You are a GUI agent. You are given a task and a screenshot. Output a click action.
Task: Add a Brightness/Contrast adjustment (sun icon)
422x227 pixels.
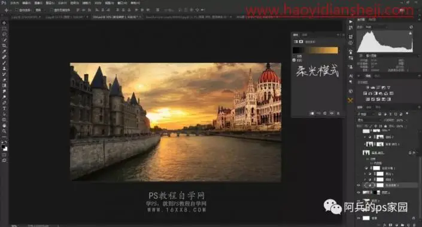[x=368, y=88]
